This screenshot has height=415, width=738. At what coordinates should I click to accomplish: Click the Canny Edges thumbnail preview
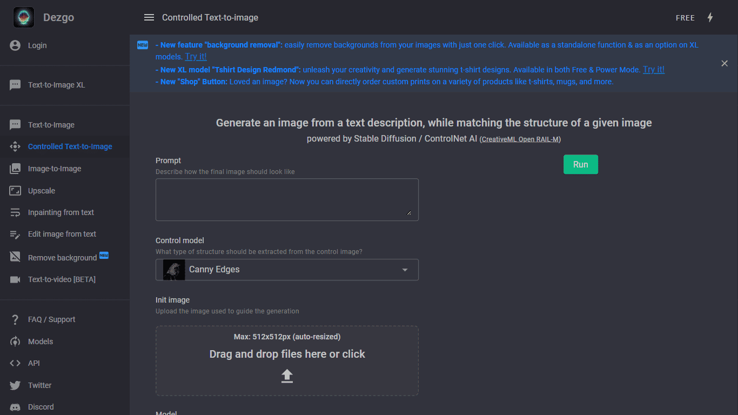(x=173, y=270)
